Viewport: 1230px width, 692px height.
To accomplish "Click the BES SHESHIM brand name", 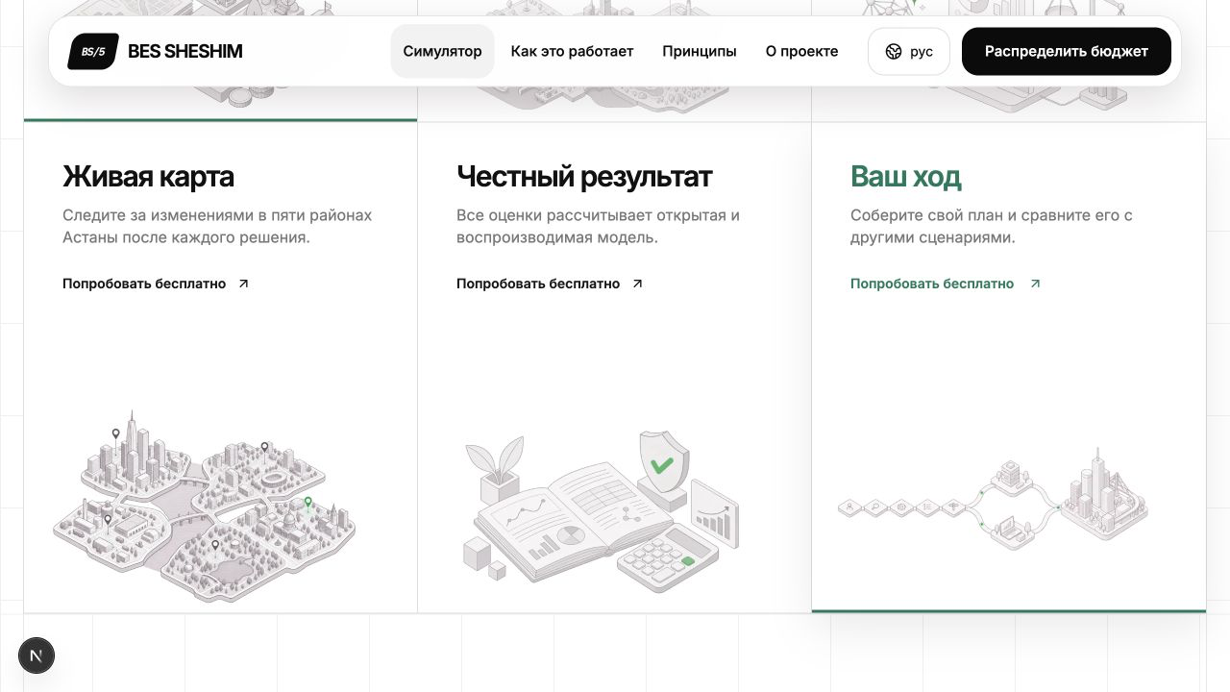I will click(x=184, y=52).
